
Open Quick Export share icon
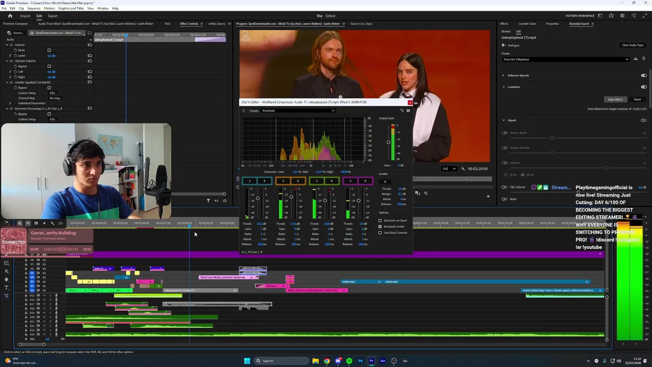[611, 16]
